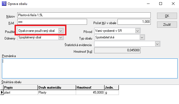Viewport: 179px width, 104px height.
Task: Click the Popis column header
Action: [x=21, y=88]
